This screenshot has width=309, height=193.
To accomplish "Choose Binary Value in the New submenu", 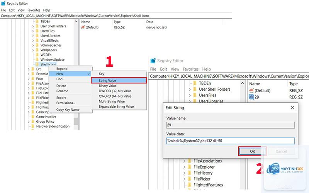I will pyautogui.click(x=119, y=86).
